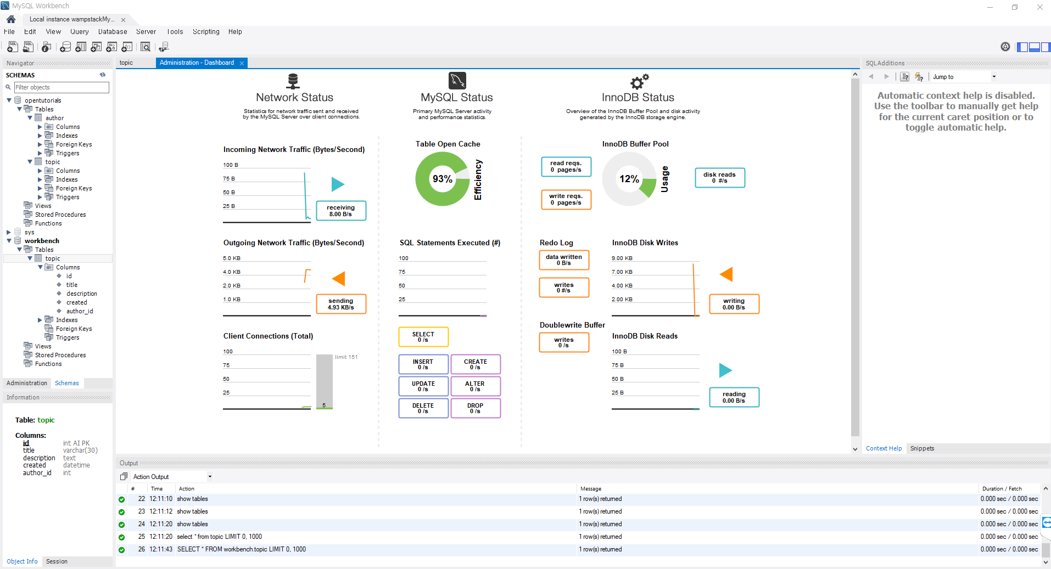Open the Context Help tab
Image resolution: width=1051 pixels, height=569 pixels.
884,448
